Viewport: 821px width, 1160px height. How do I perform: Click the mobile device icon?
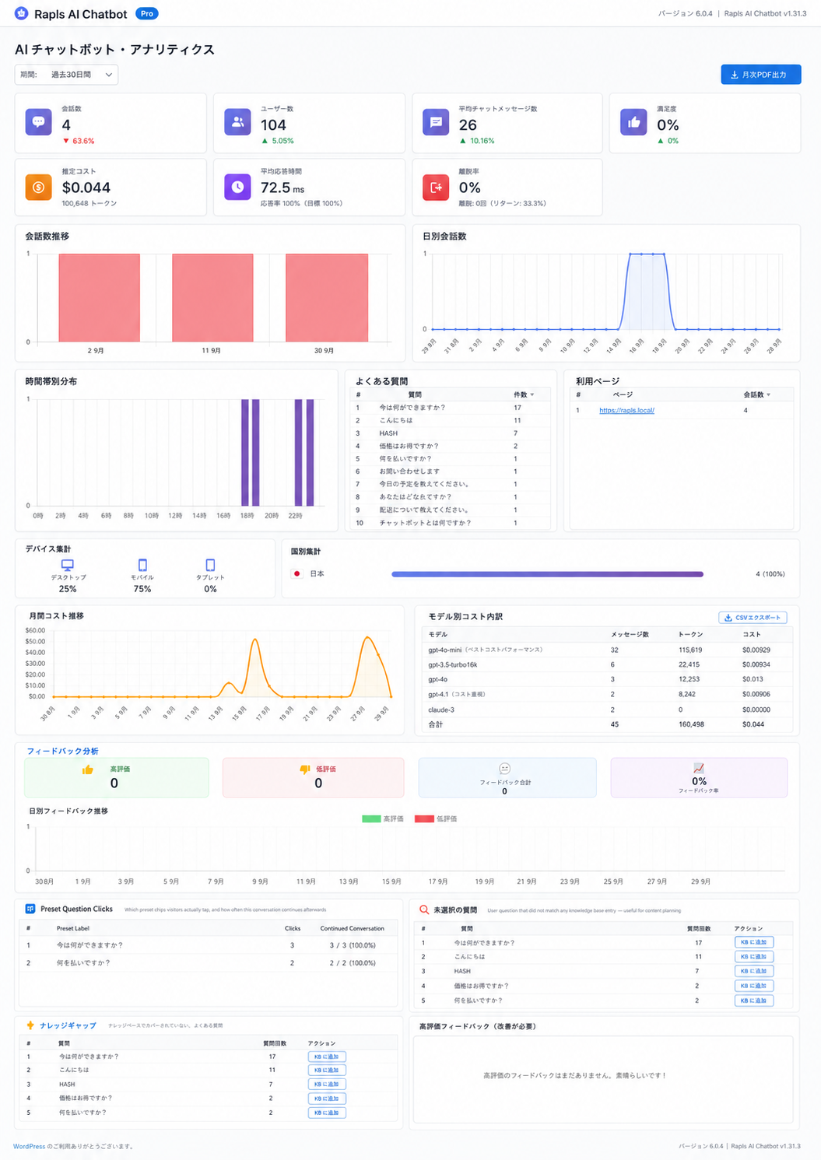[142, 565]
